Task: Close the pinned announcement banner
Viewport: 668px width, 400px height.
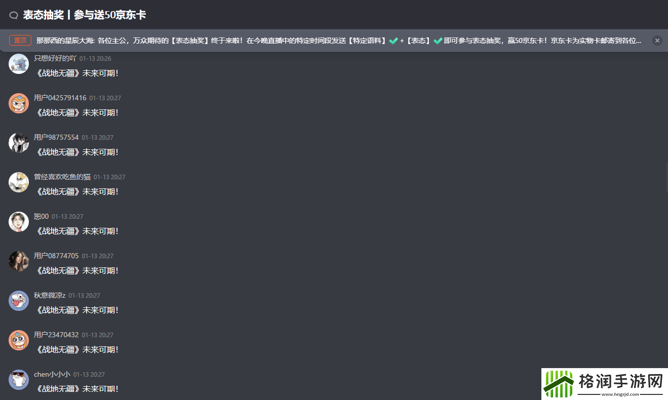Action: [x=657, y=41]
